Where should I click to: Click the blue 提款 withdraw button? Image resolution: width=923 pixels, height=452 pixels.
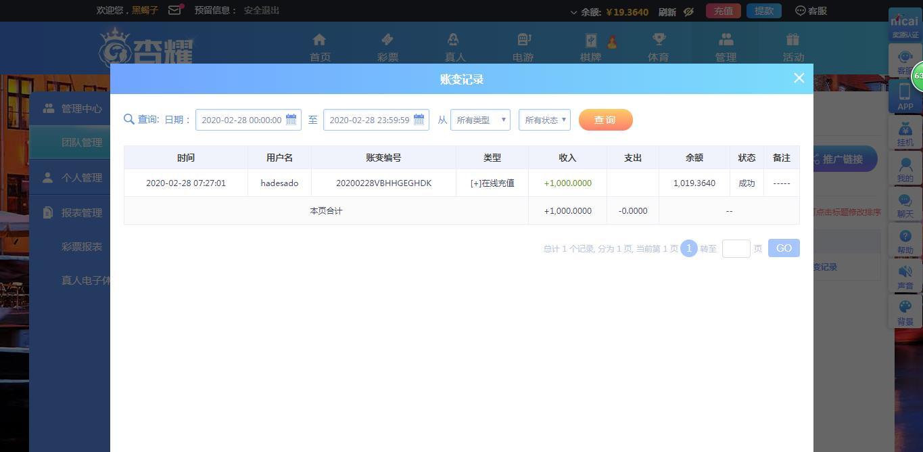[x=763, y=11]
